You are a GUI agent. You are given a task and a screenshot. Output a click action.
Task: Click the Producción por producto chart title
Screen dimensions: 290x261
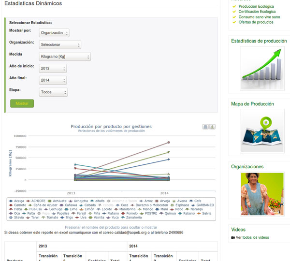[x=111, y=127]
